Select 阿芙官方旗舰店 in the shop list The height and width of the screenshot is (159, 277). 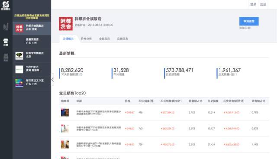point(32,56)
